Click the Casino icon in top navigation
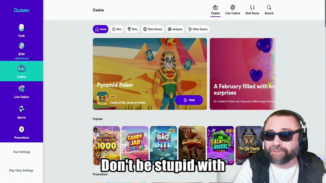 pos(215,7)
